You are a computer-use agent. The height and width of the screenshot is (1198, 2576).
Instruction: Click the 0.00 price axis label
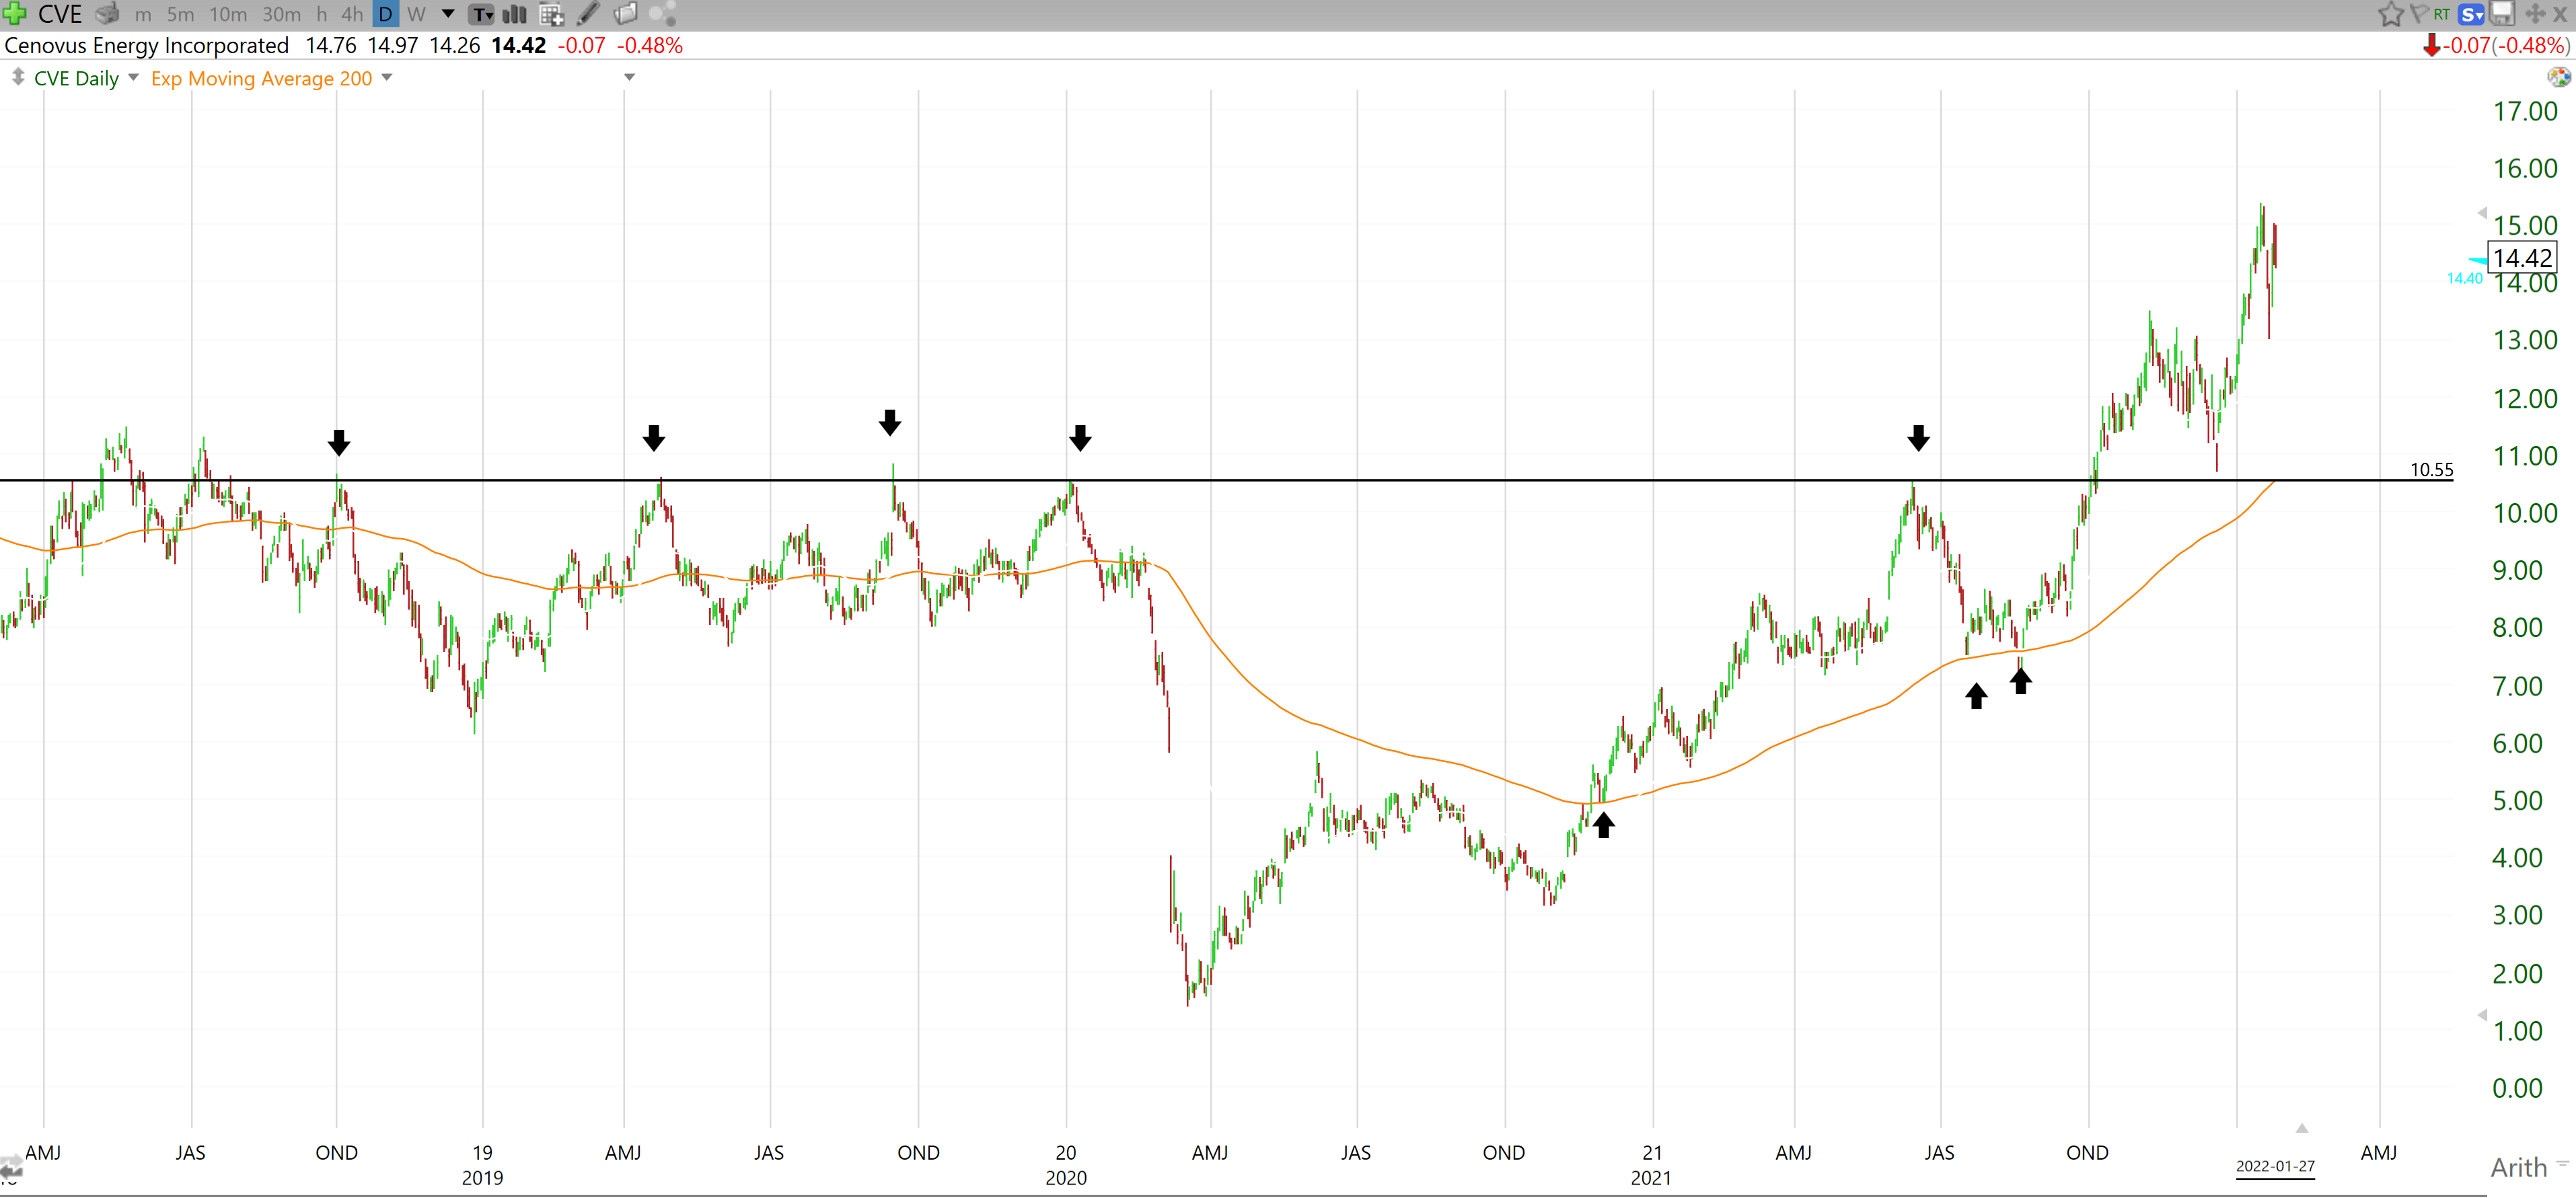pyautogui.click(x=2517, y=1088)
